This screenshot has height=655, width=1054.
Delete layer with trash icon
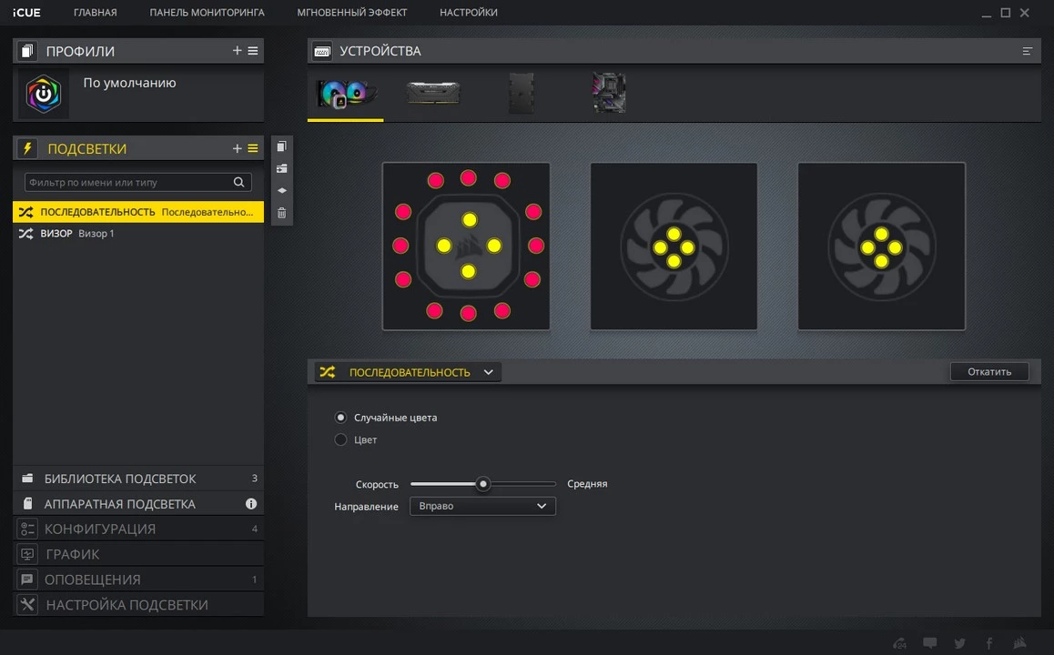pos(281,213)
